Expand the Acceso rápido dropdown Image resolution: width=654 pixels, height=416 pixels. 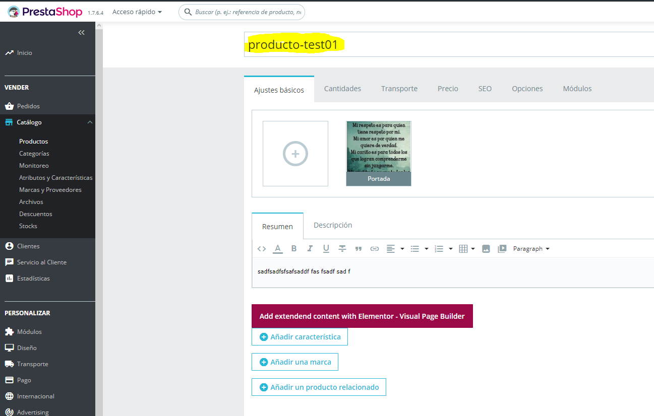pos(137,12)
